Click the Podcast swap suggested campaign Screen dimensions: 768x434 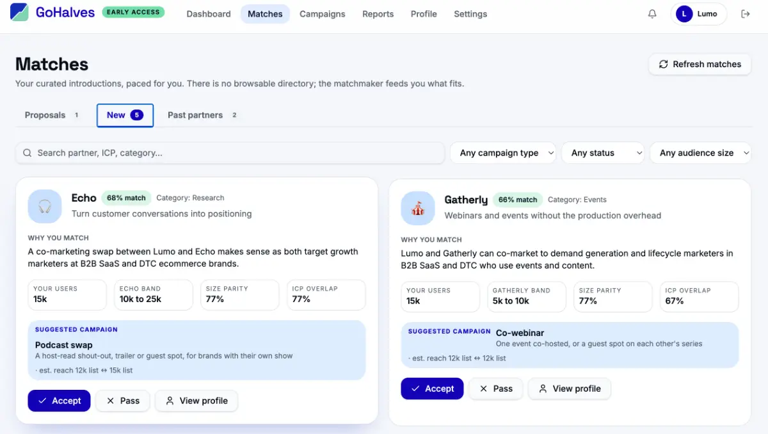(197, 350)
